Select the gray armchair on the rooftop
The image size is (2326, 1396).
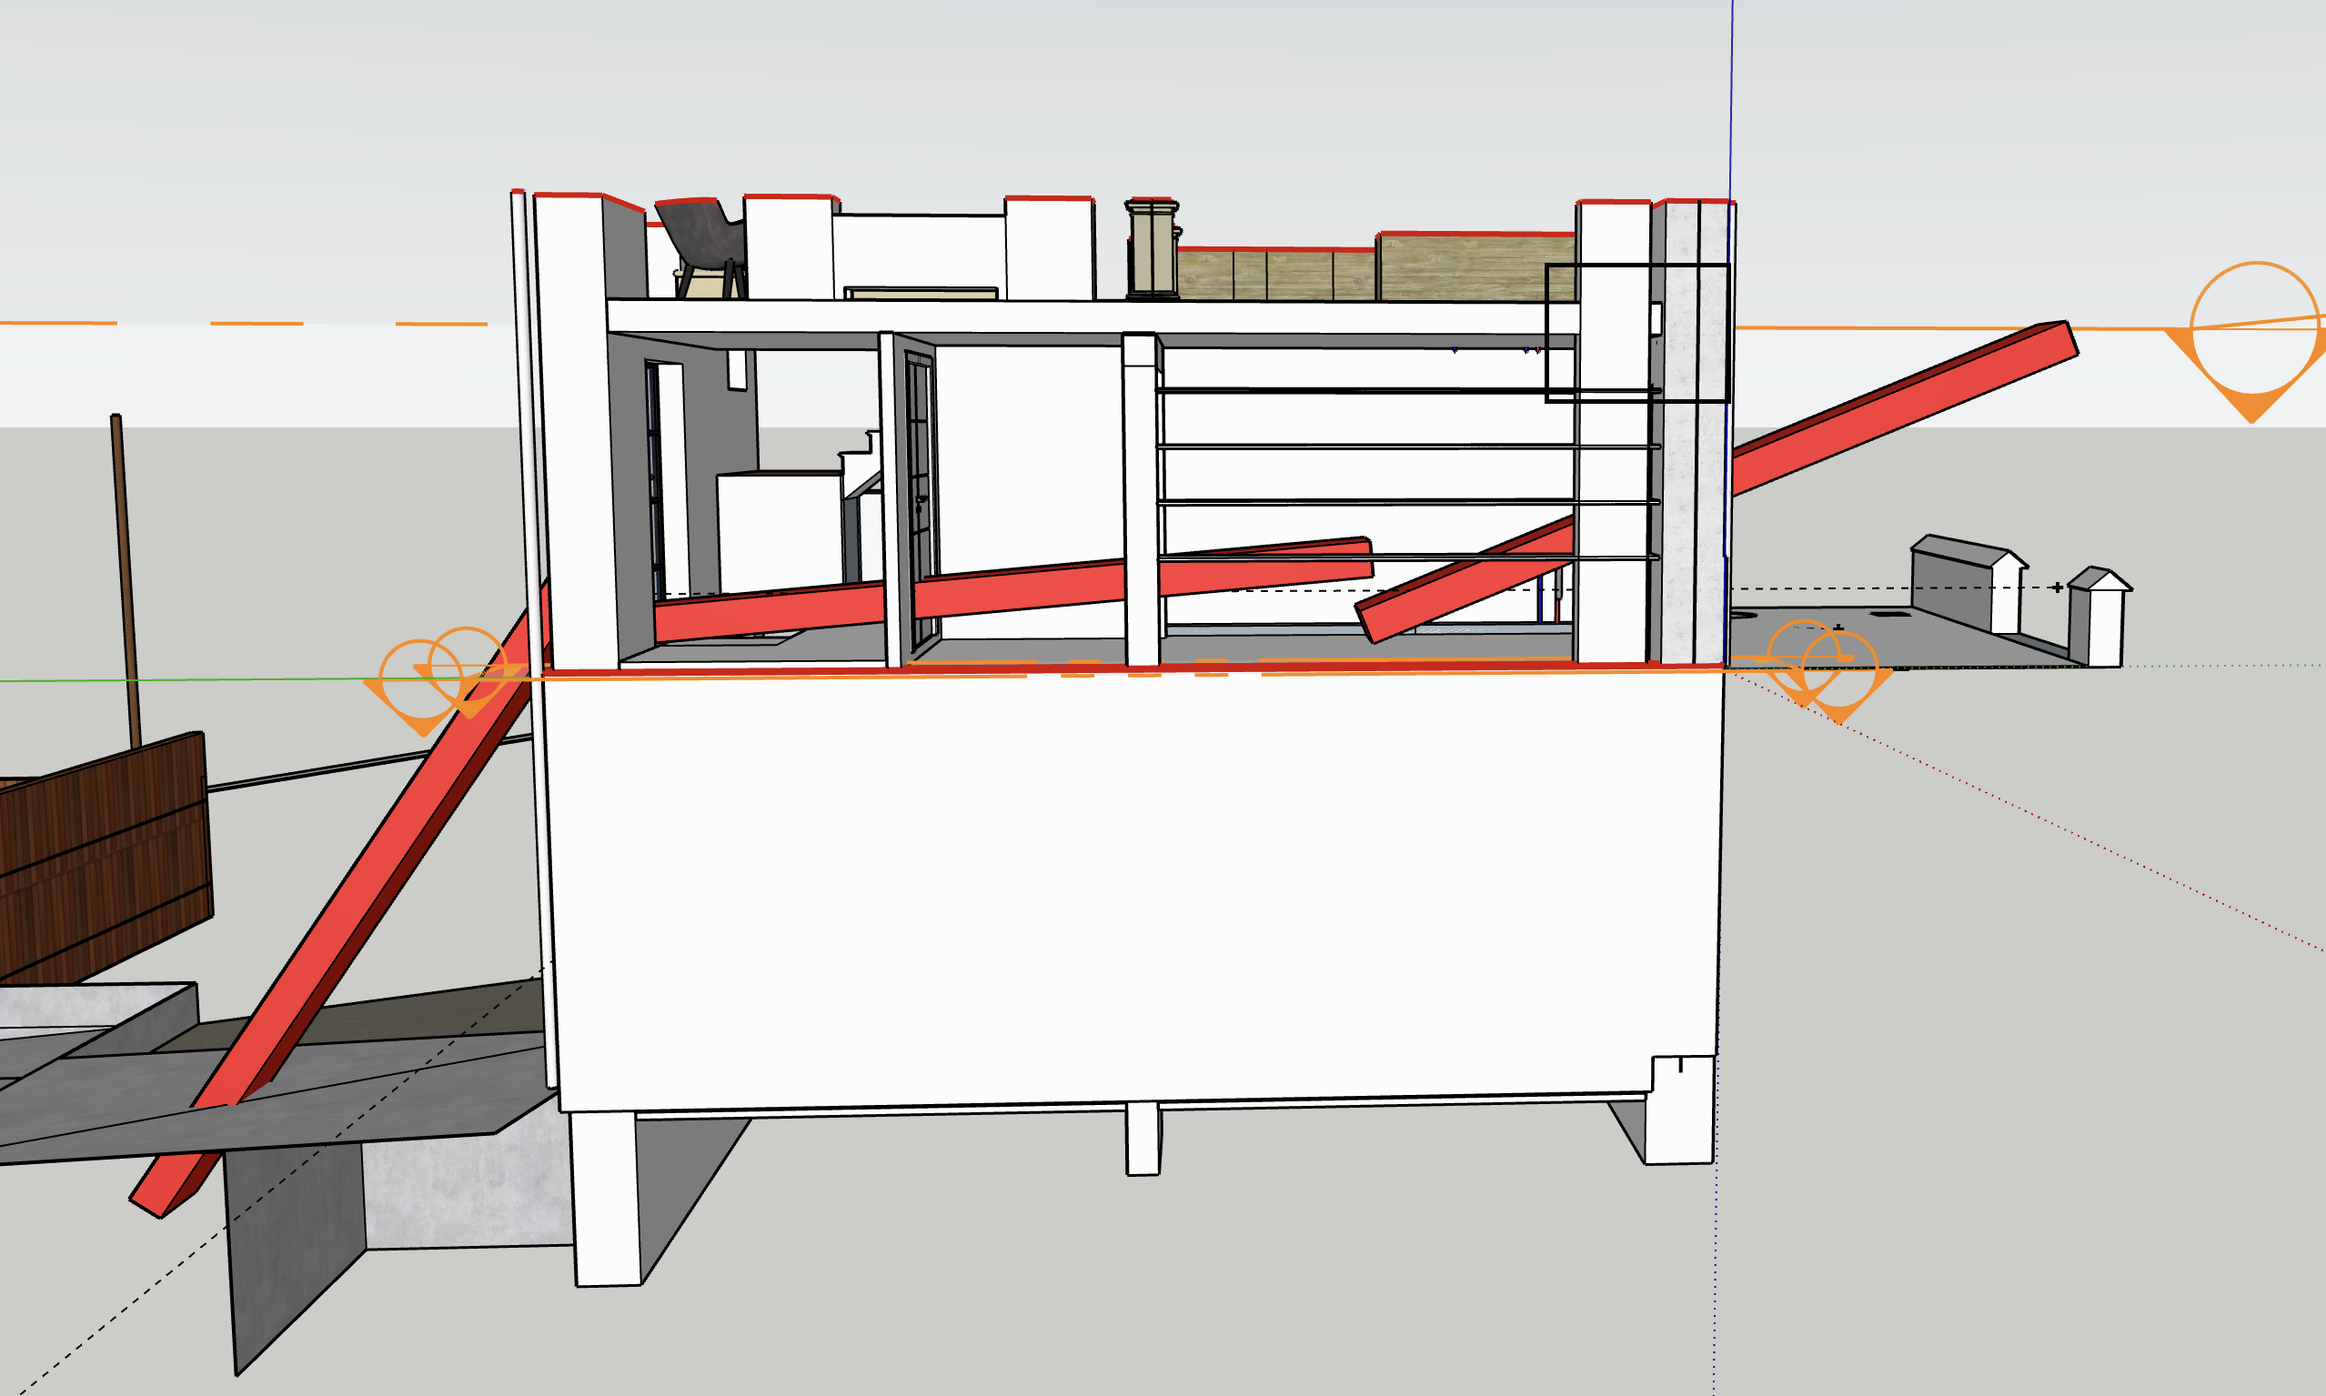pos(704,235)
